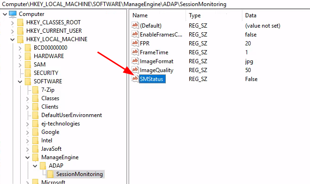Select the FPR value name
The width and height of the screenshot is (310, 184).
click(x=145, y=44)
